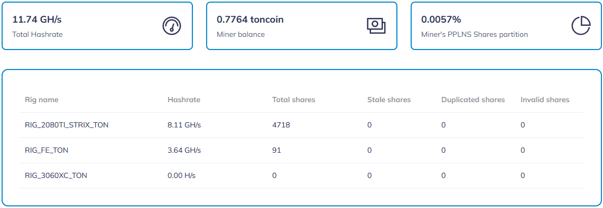Click RIG_3060XC_TON duplicated shares value
Screen dimensions: 603x208
click(443, 176)
